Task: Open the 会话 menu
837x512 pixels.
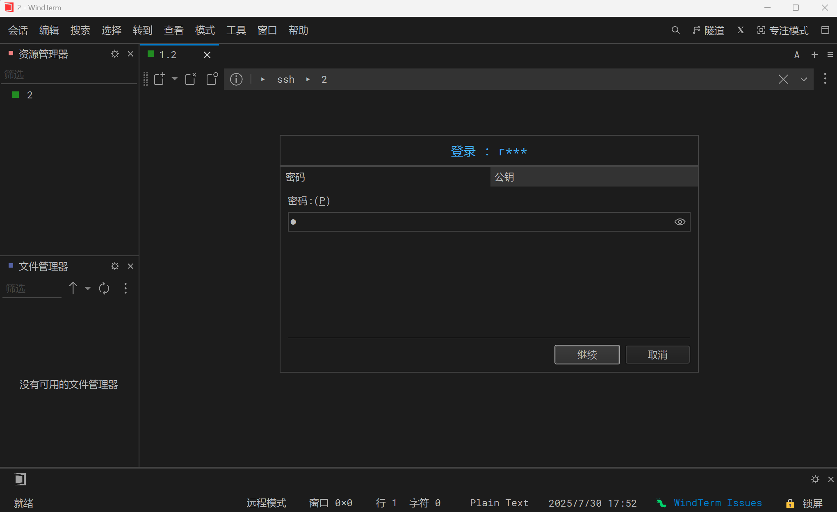Action: point(18,30)
